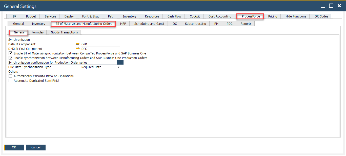Open the Due Date Synchronization Type dropdown
346x156 pixels.
118,67
